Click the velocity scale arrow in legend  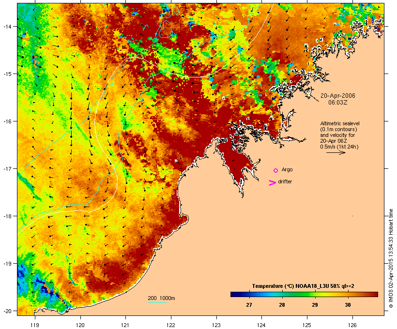click(x=336, y=152)
